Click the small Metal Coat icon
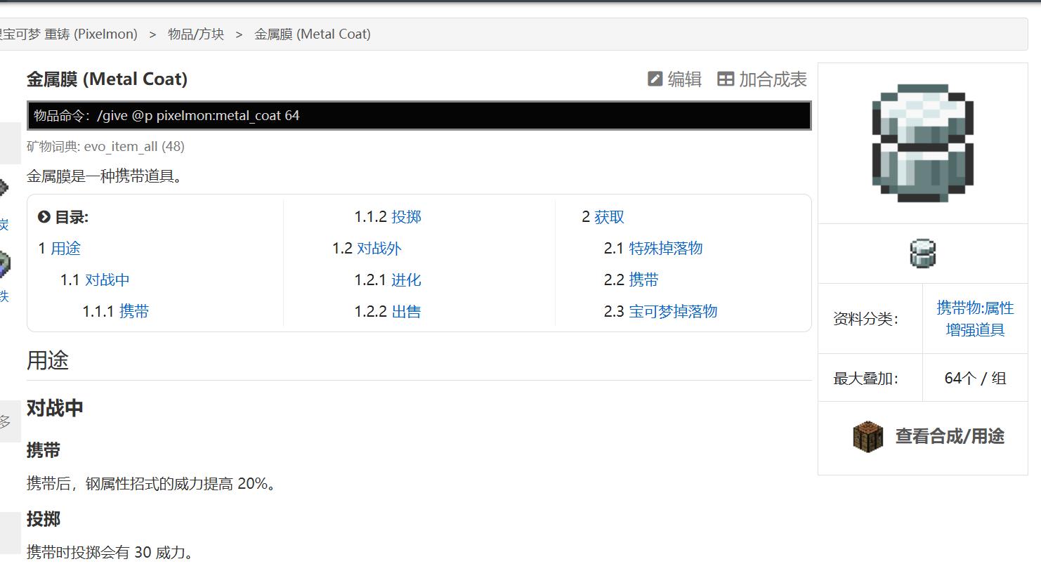Screen dimensions: 1041x578 (923, 254)
